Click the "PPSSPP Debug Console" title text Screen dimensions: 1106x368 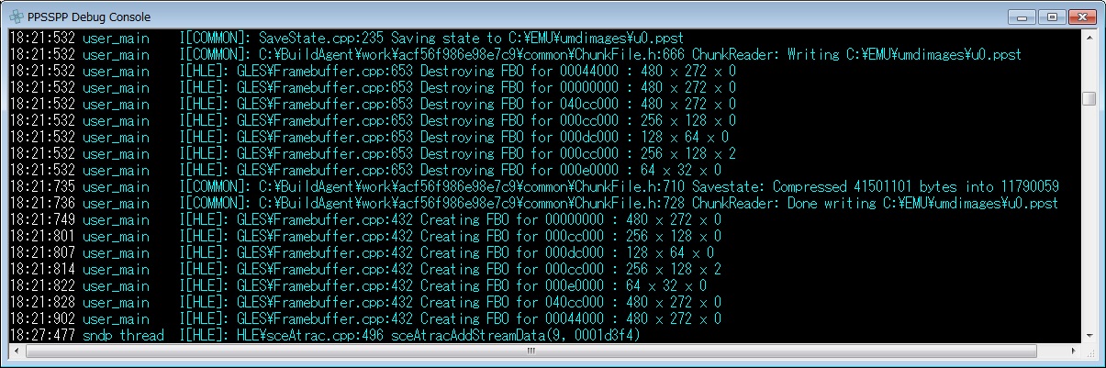click(x=90, y=17)
